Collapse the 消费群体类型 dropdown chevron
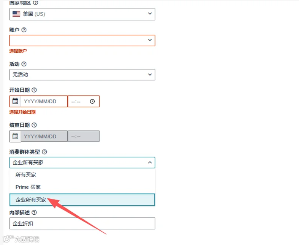Screen dimensions: 299x245 tap(150, 162)
